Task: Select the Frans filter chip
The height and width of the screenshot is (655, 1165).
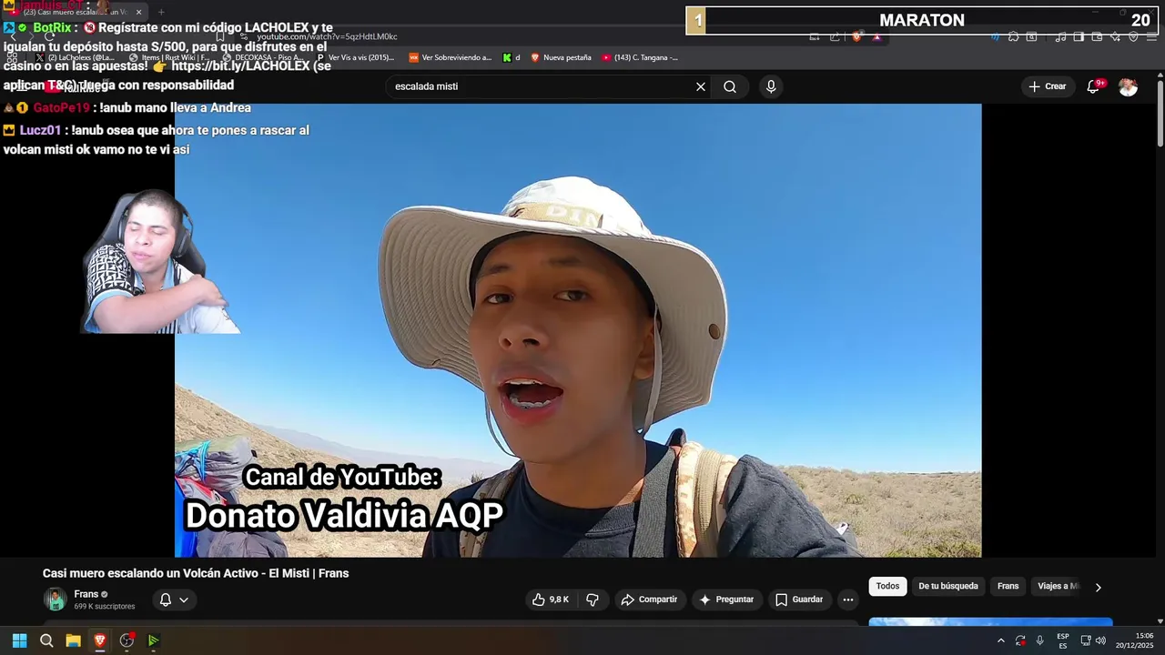Action: pyautogui.click(x=1008, y=586)
